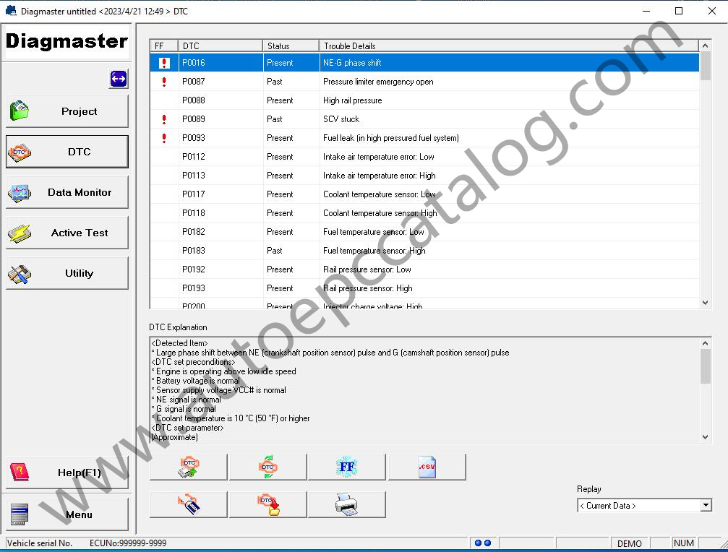Click the printer icon to print DTCs
The width and height of the screenshot is (728, 552).
point(347,504)
